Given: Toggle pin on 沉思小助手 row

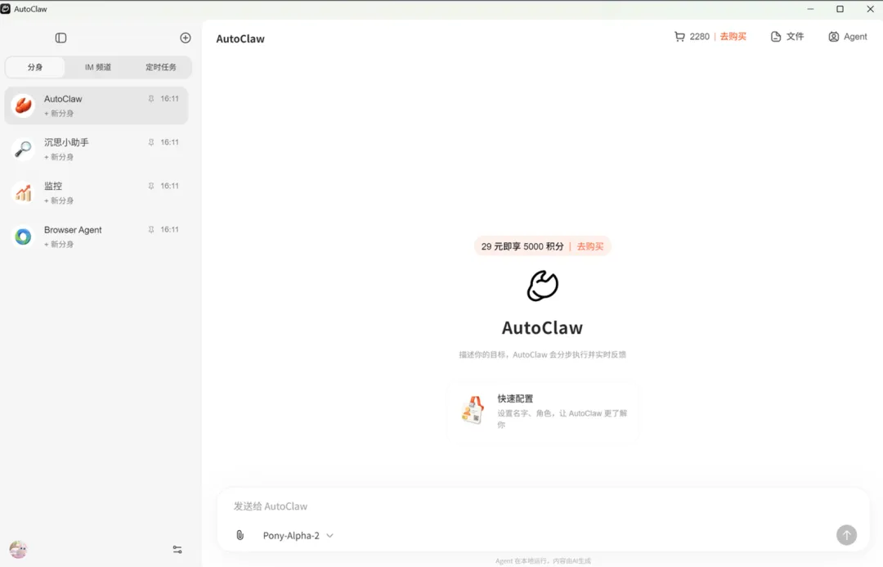Looking at the screenshot, I should point(151,142).
